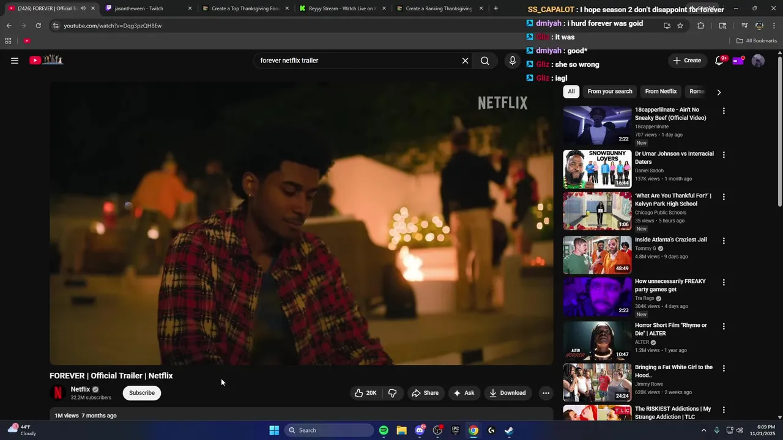Screen dimensions: 783x440
Task: Click the Windows taskbar search box
Action: click(x=329, y=430)
